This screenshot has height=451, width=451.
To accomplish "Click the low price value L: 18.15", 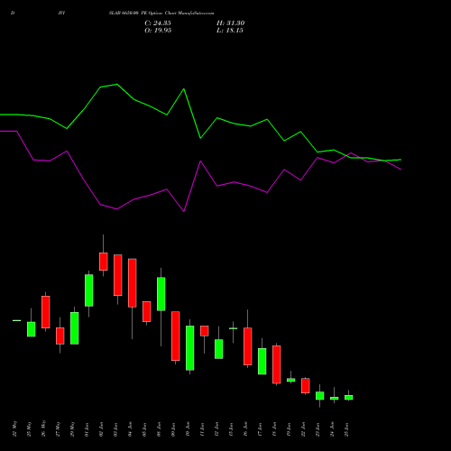I will tap(230, 31).
